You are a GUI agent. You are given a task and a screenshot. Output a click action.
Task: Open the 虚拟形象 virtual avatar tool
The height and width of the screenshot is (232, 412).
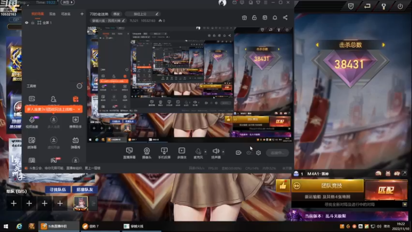(54, 143)
